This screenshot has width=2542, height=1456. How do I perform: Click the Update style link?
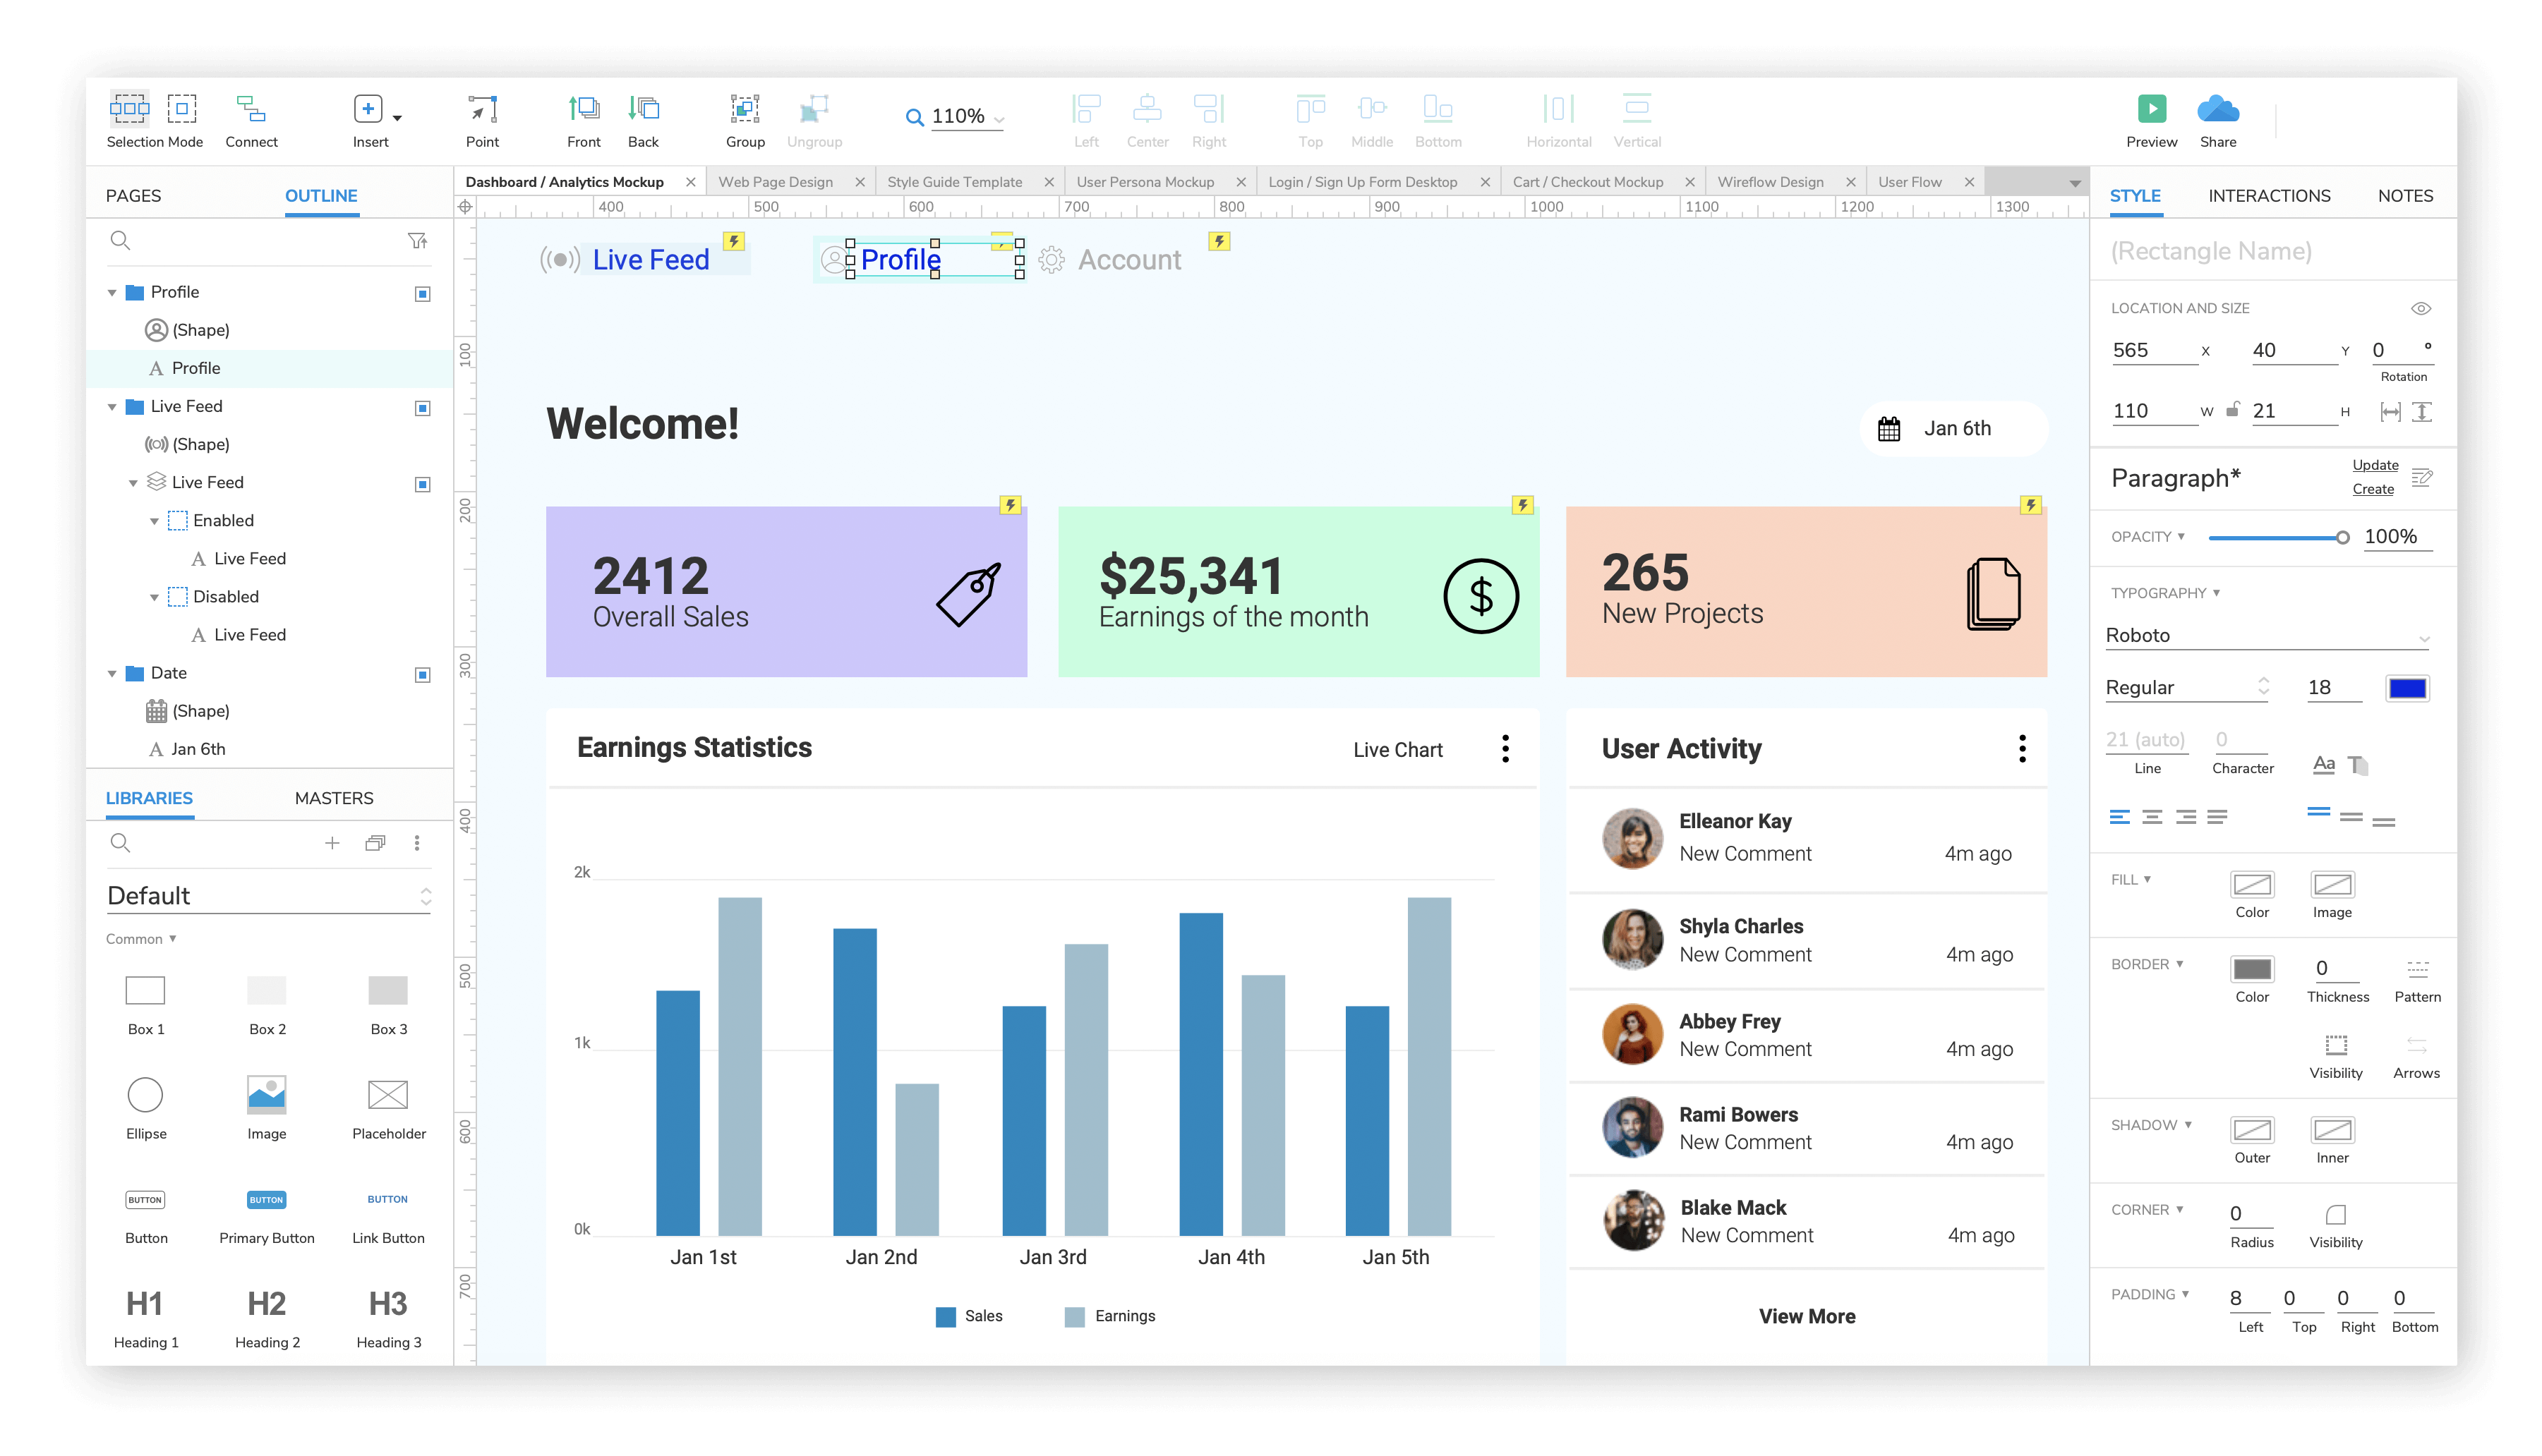click(2374, 465)
